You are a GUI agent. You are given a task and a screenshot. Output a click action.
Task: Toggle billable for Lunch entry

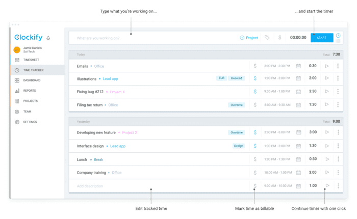[255, 159]
